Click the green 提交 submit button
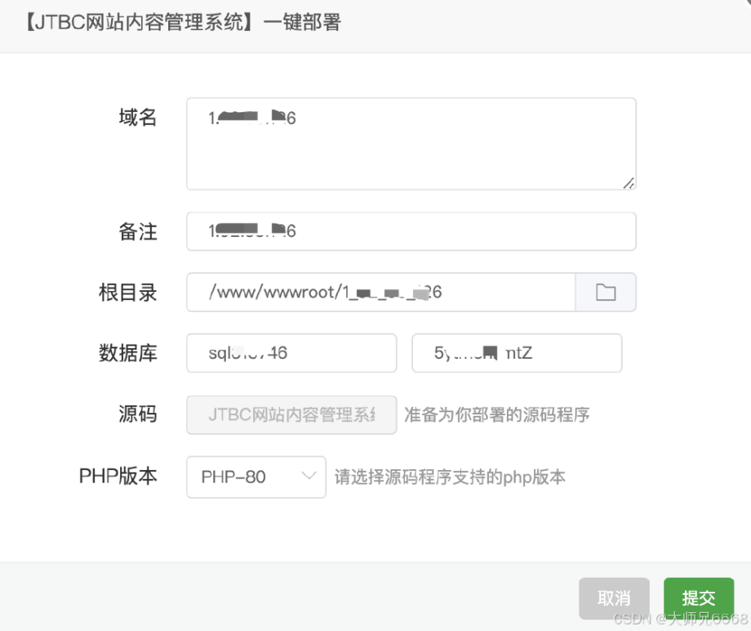Viewport: 751px width, 631px height. click(698, 598)
